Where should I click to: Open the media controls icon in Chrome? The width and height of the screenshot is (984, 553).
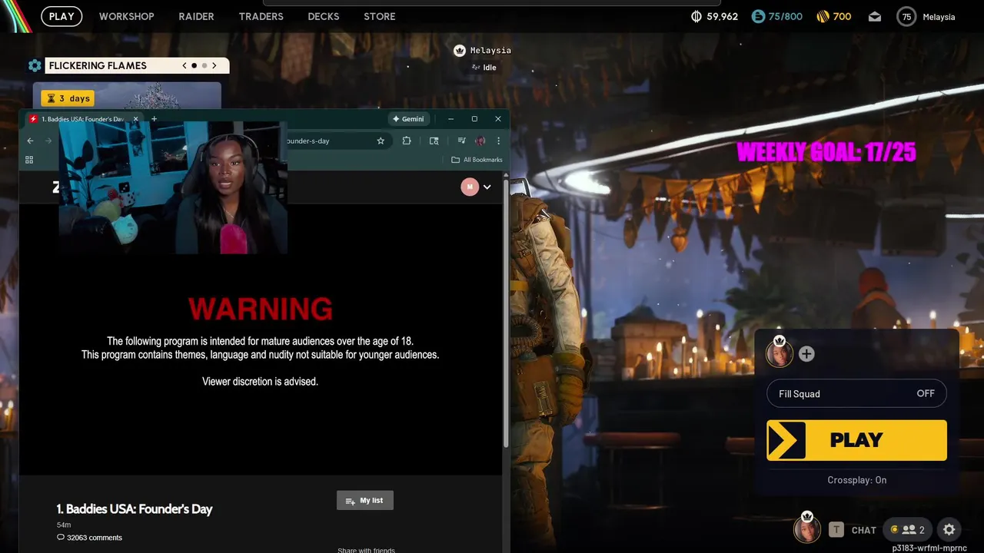coord(461,141)
